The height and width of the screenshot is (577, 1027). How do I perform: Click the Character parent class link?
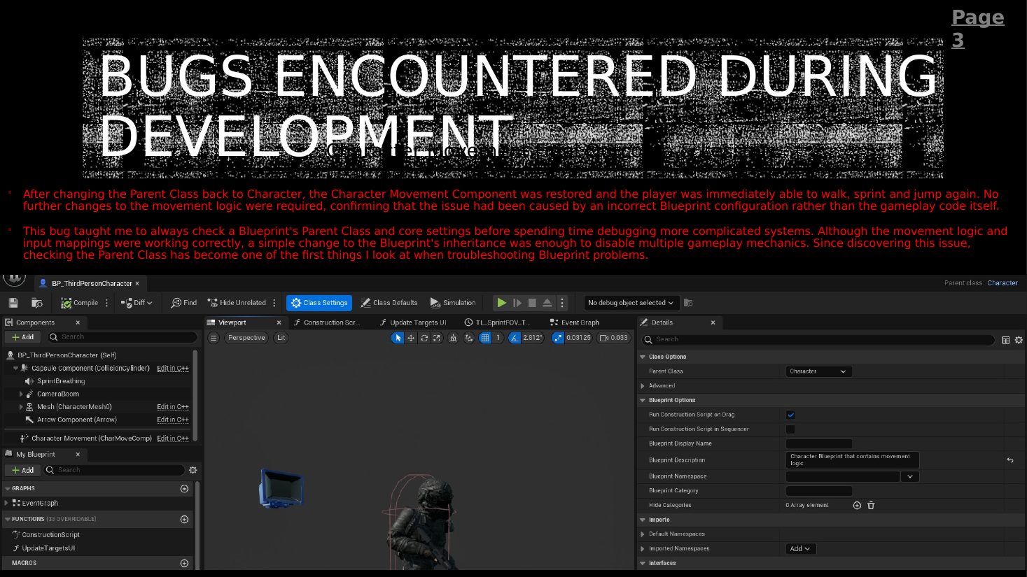(1002, 283)
